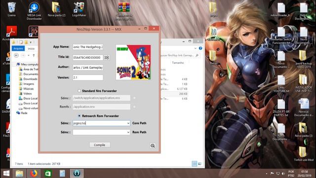Open Links YOUTUBE.txt desktop file

click(x=281, y=84)
